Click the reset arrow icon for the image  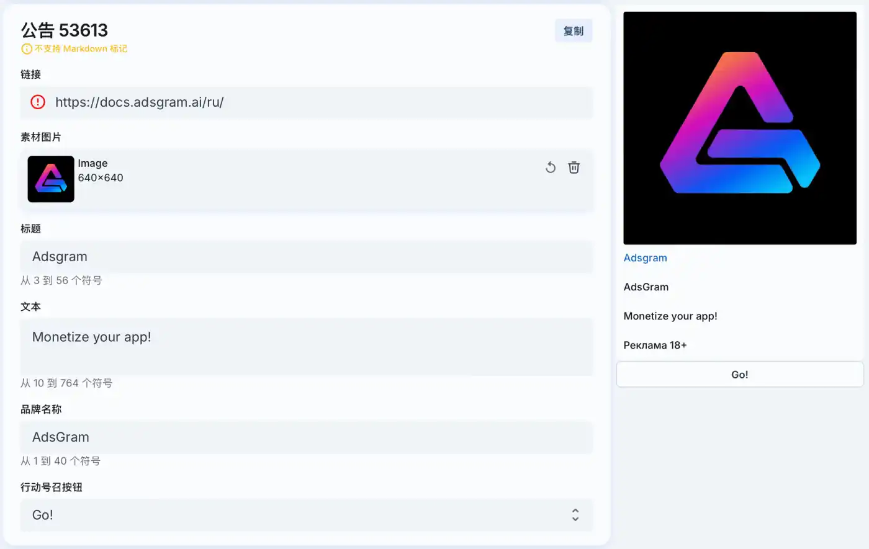pyautogui.click(x=551, y=167)
